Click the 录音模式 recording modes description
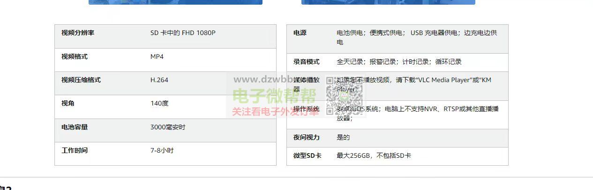Image resolution: width=593 pixels, height=190 pixels. tap(399, 62)
